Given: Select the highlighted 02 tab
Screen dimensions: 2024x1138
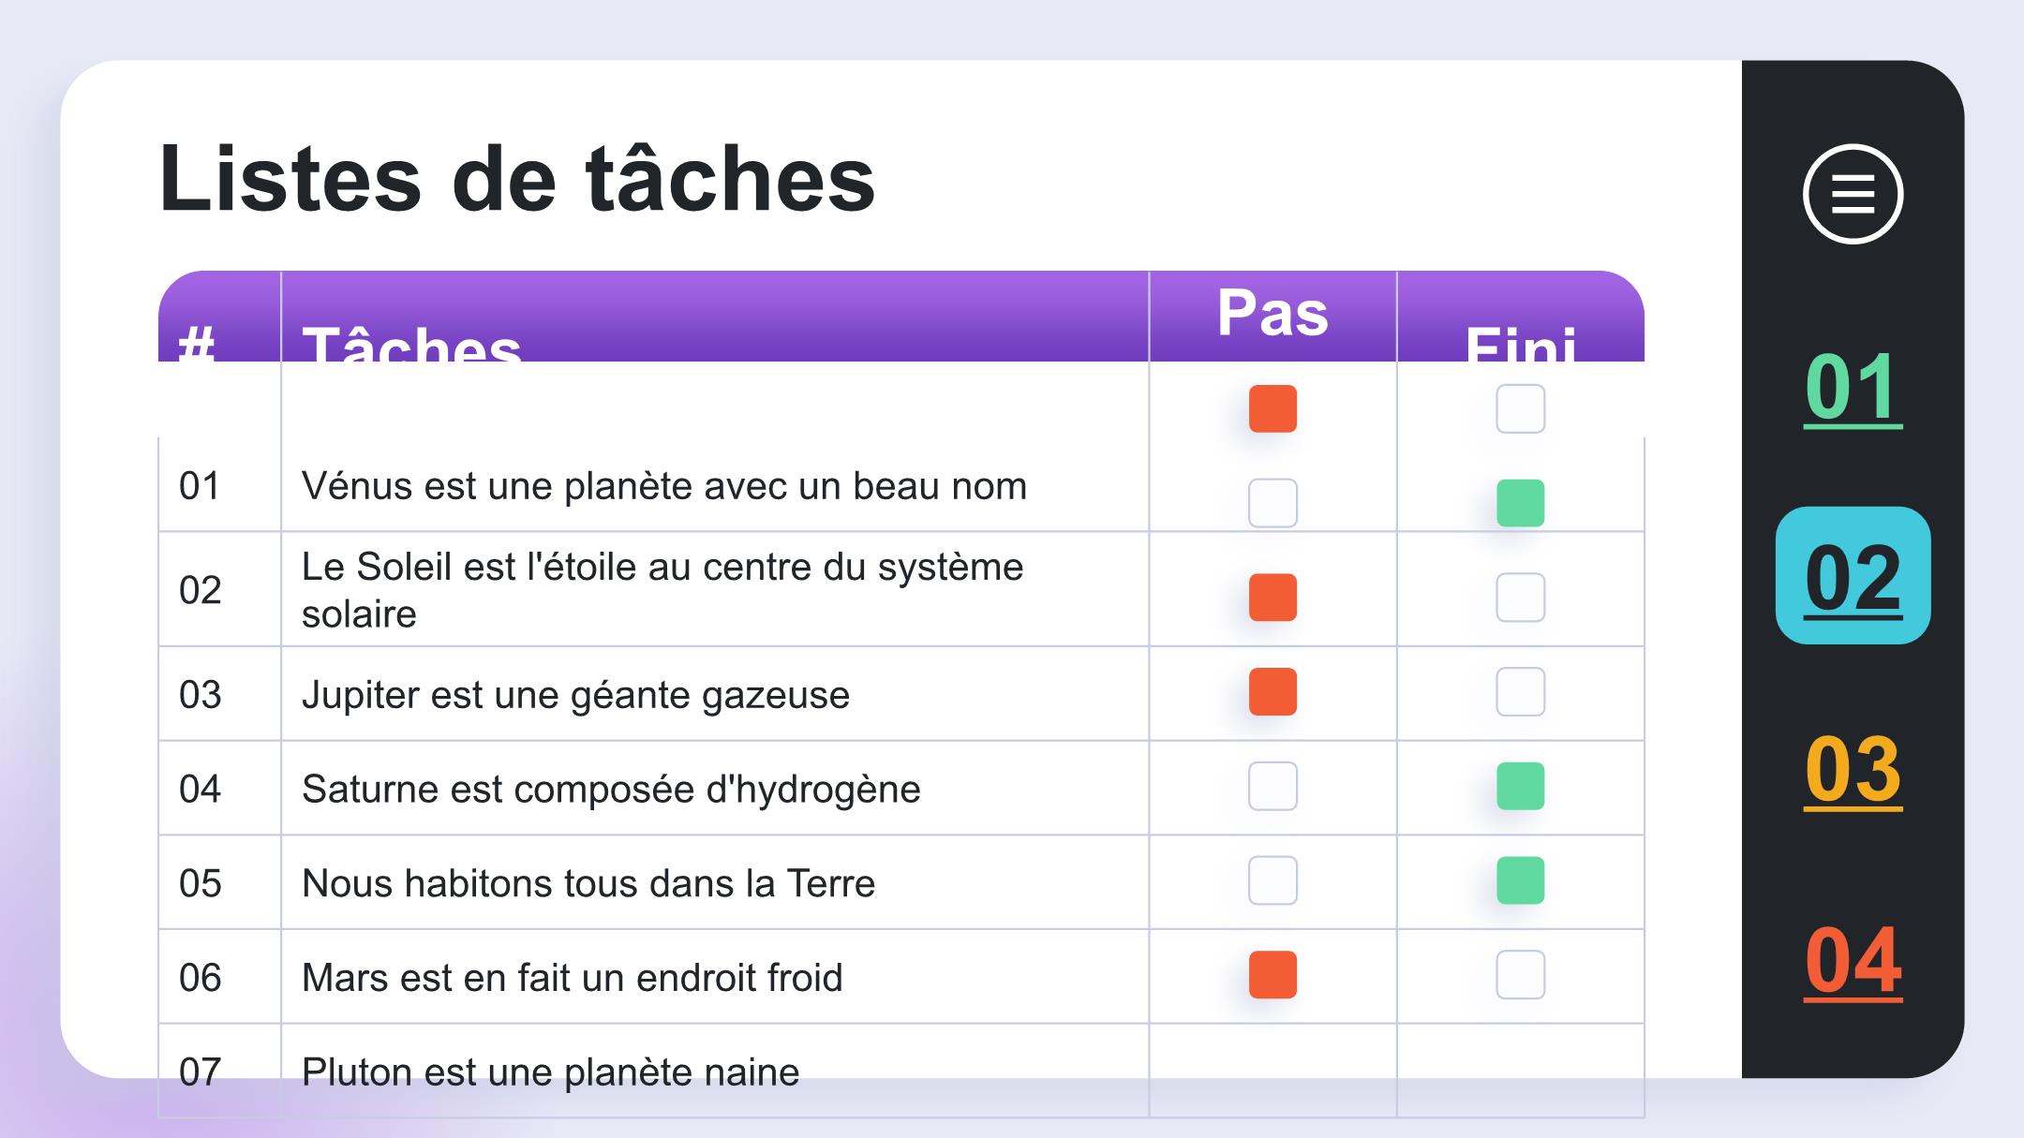Looking at the screenshot, I should [1853, 575].
